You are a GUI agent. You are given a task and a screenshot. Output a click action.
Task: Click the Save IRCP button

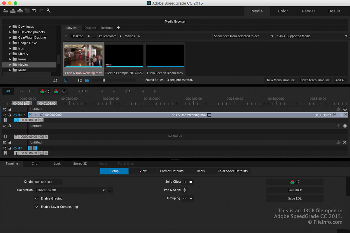pyautogui.click(x=295, y=190)
